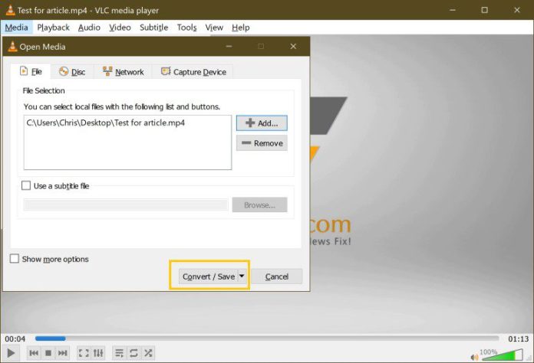This screenshot has height=363, width=534.
Task: Open the Media menu
Action: point(16,28)
